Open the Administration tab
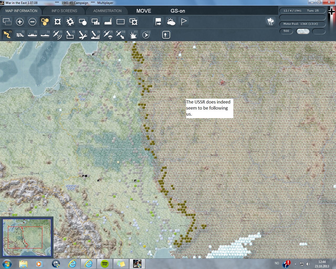Screen dimensions: 336x269 coord(107,11)
